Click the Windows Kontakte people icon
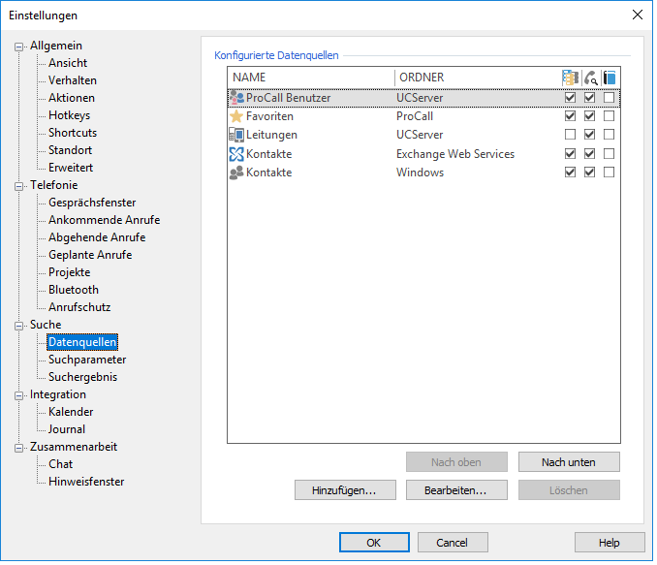Image resolution: width=657 pixels, height=565 pixels. [x=236, y=173]
